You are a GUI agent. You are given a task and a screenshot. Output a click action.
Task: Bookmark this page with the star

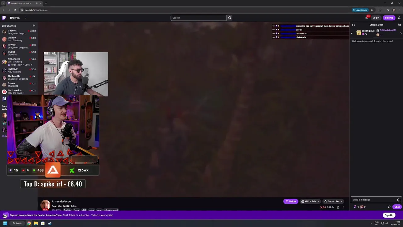tap(372, 10)
